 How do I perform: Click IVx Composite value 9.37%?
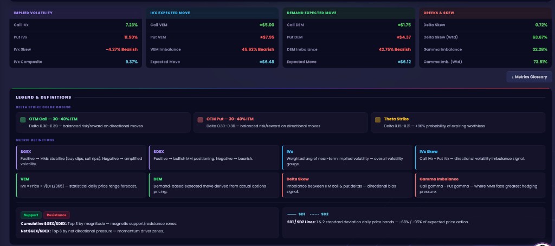(131, 62)
